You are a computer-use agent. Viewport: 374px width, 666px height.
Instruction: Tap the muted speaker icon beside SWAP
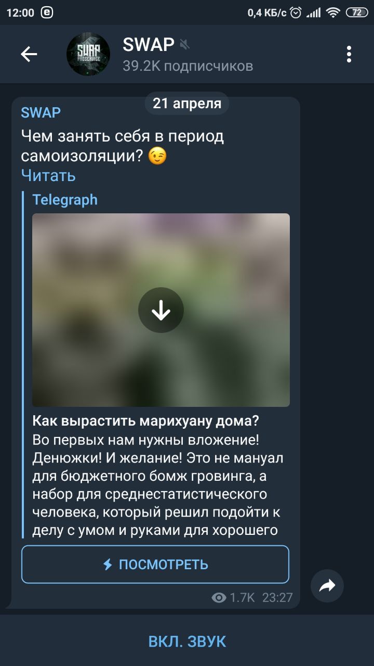coord(184,45)
